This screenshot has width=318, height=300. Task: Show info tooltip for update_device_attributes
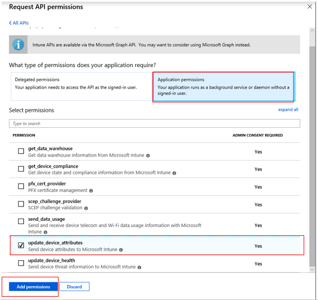pyautogui.click(x=121, y=250)
